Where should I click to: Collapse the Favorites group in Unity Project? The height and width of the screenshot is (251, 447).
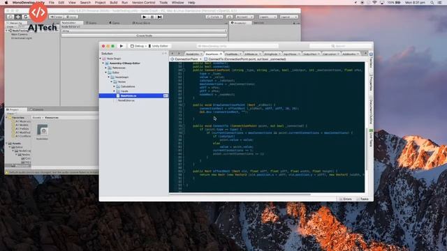pos(7,118)
